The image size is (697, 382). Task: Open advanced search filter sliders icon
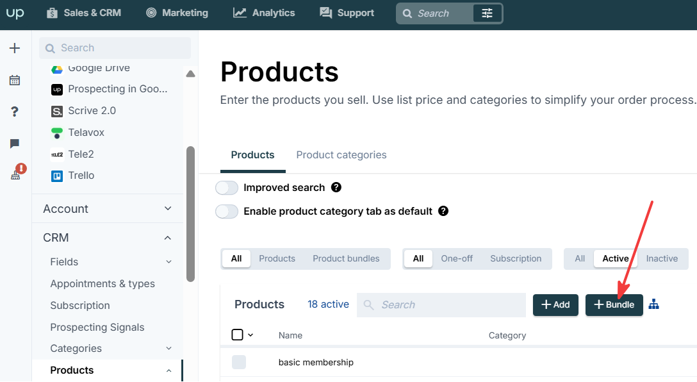click(x=487, y=13)
